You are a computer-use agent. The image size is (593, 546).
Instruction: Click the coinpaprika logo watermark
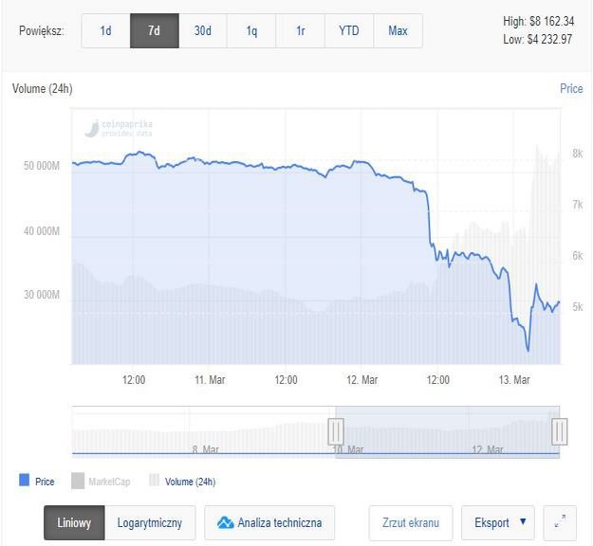tap(94, 127)
